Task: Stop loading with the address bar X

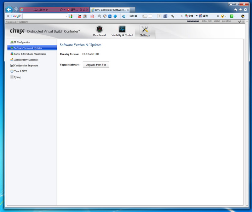Action: (87, 10)
